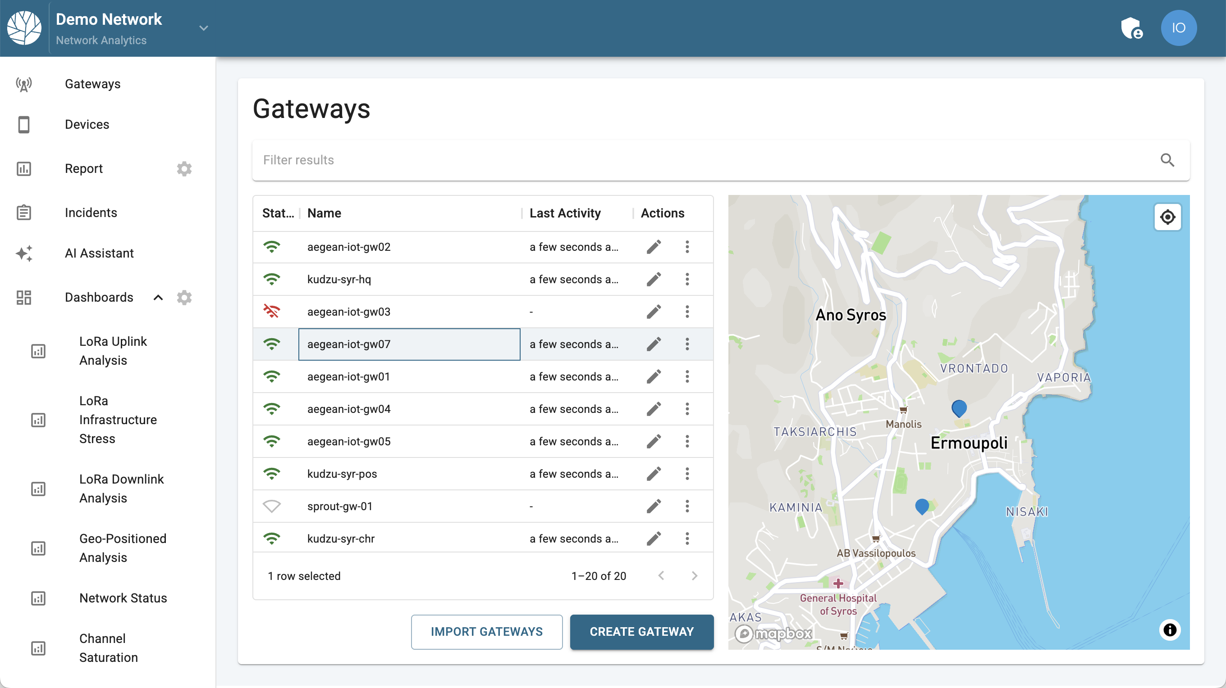Collapse the Dashboards section chevron
This screenshot has width=1226, height=688.
point(158,297)
